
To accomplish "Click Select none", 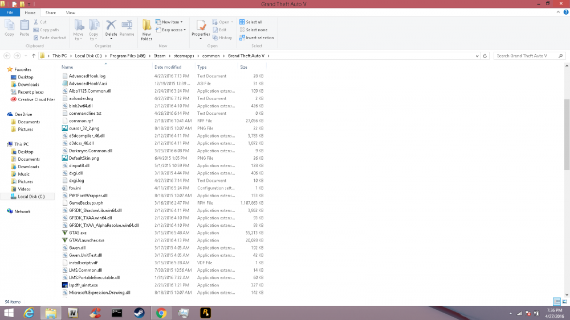I will [x=254, y=30].
